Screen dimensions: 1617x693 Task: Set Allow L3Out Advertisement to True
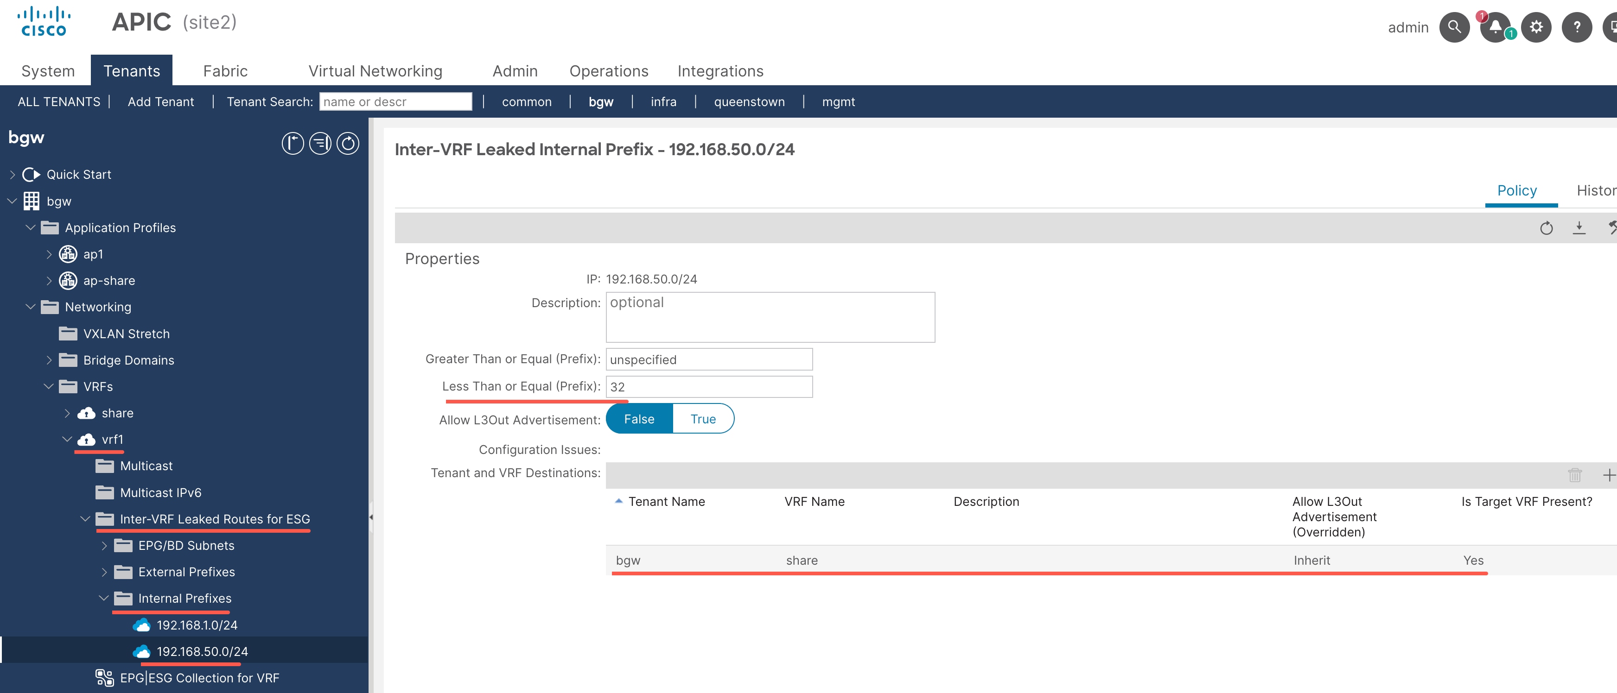click(703, 419)
